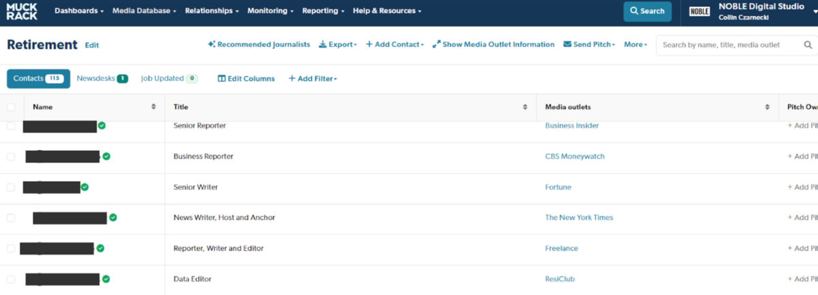Expand the Export dropdown
The image size is (818, 295).
(338, 44)
